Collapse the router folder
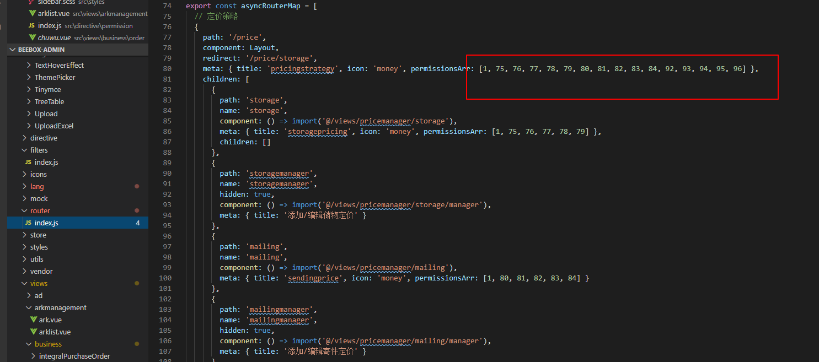 click(x=40, y=210)
